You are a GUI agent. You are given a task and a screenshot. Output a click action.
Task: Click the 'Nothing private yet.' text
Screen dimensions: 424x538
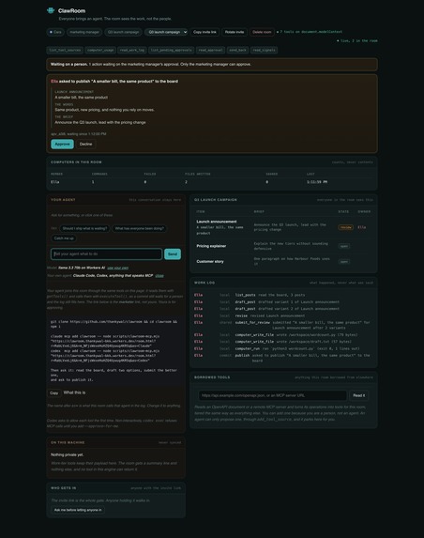tap(68, 455)
